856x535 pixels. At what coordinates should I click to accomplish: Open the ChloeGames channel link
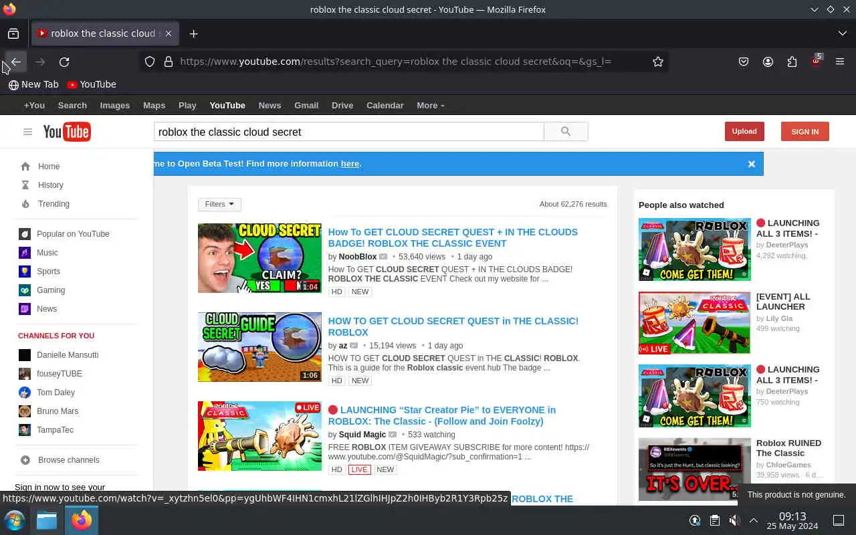(788, 465)
